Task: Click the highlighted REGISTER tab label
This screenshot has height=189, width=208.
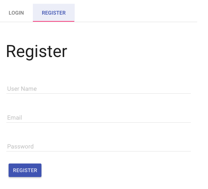Action: 54,13
